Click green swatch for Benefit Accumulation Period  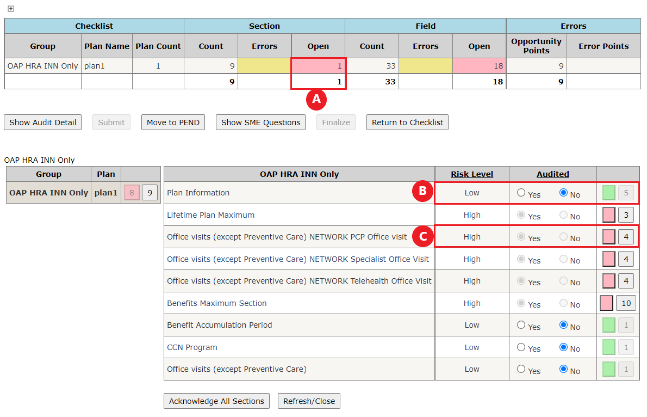pyautogui.click(x=608, y=325)
